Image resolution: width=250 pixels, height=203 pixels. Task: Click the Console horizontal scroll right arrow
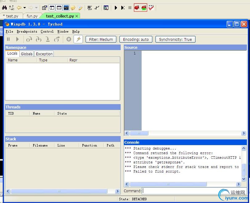[x=238, y=184]
